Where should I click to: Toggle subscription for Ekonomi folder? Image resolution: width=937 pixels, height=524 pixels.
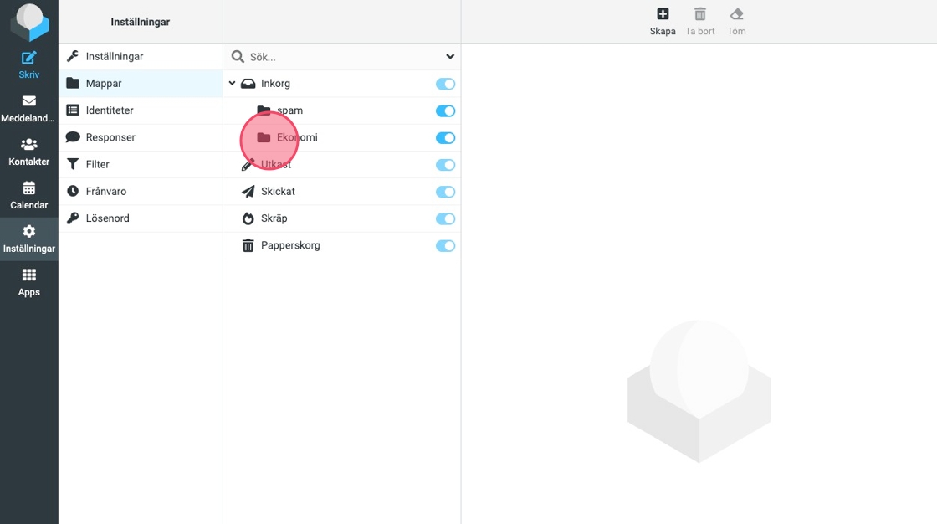445,138
